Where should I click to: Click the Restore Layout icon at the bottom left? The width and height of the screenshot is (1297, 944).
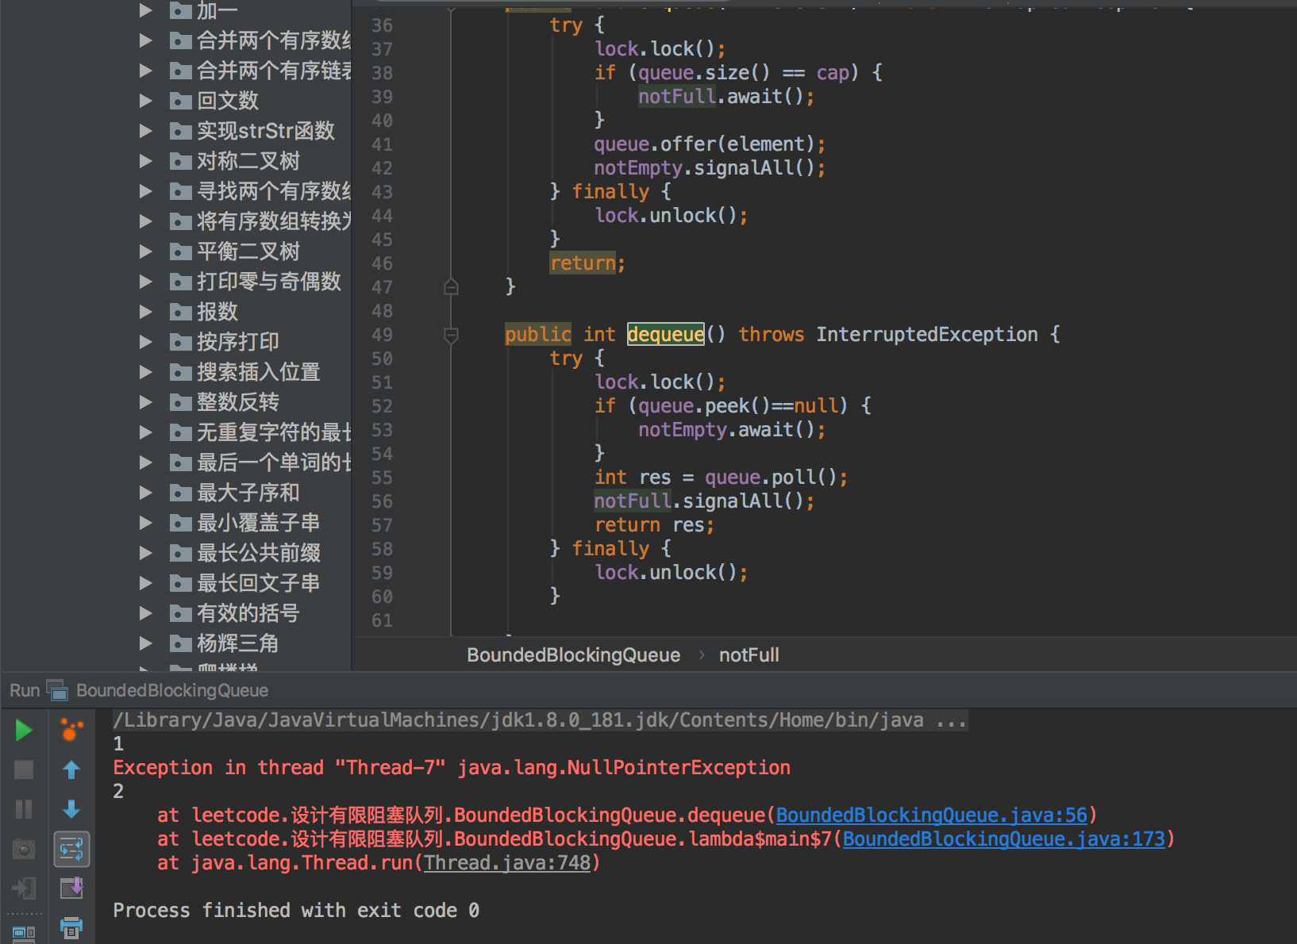pos(24,934)
